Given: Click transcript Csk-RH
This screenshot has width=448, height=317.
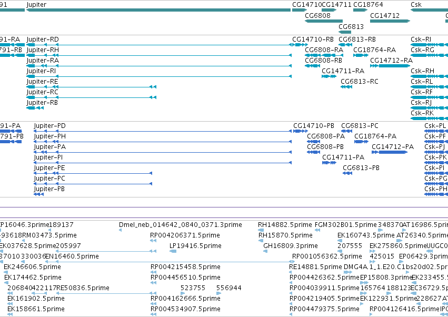Looking at the screenshot, I should (429, 76).
